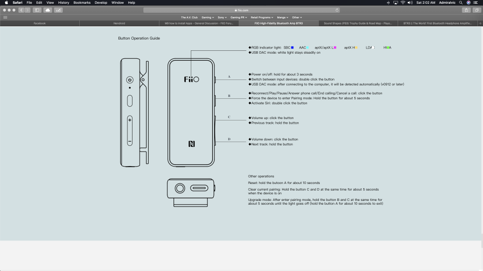Expand the Gaming bookmarks folder

tap(208, 17)
